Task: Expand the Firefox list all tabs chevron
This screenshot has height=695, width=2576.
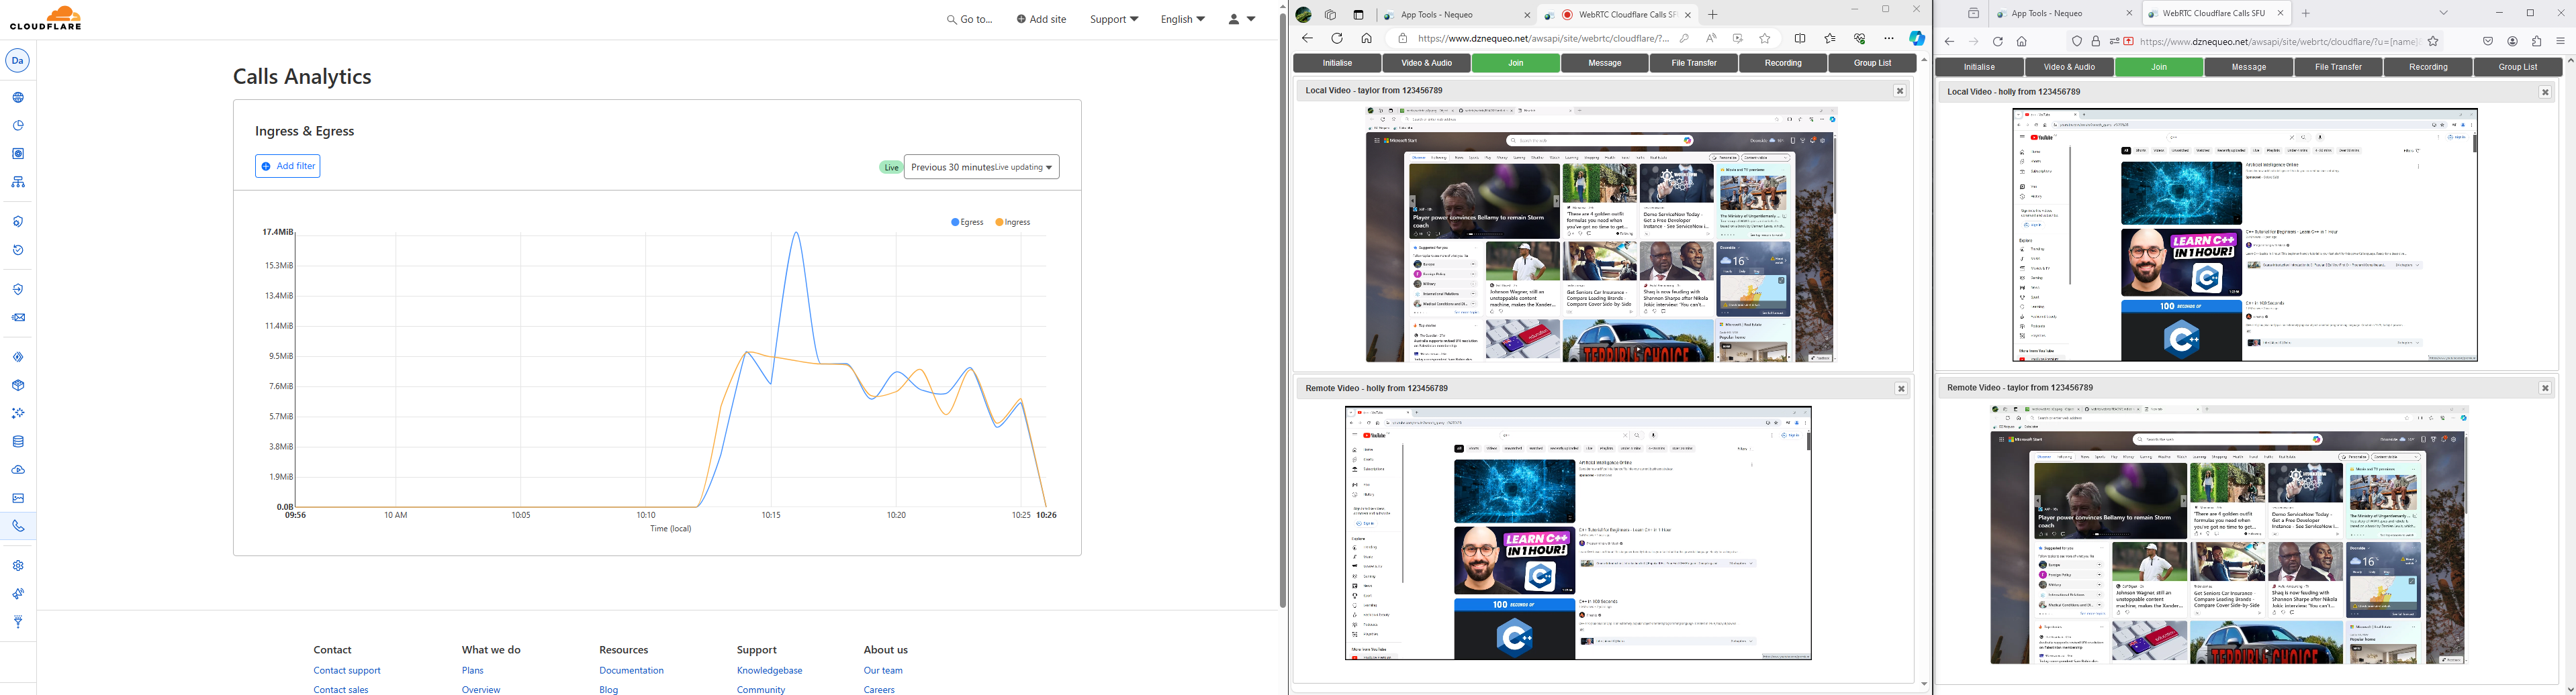Action: 2444,14
